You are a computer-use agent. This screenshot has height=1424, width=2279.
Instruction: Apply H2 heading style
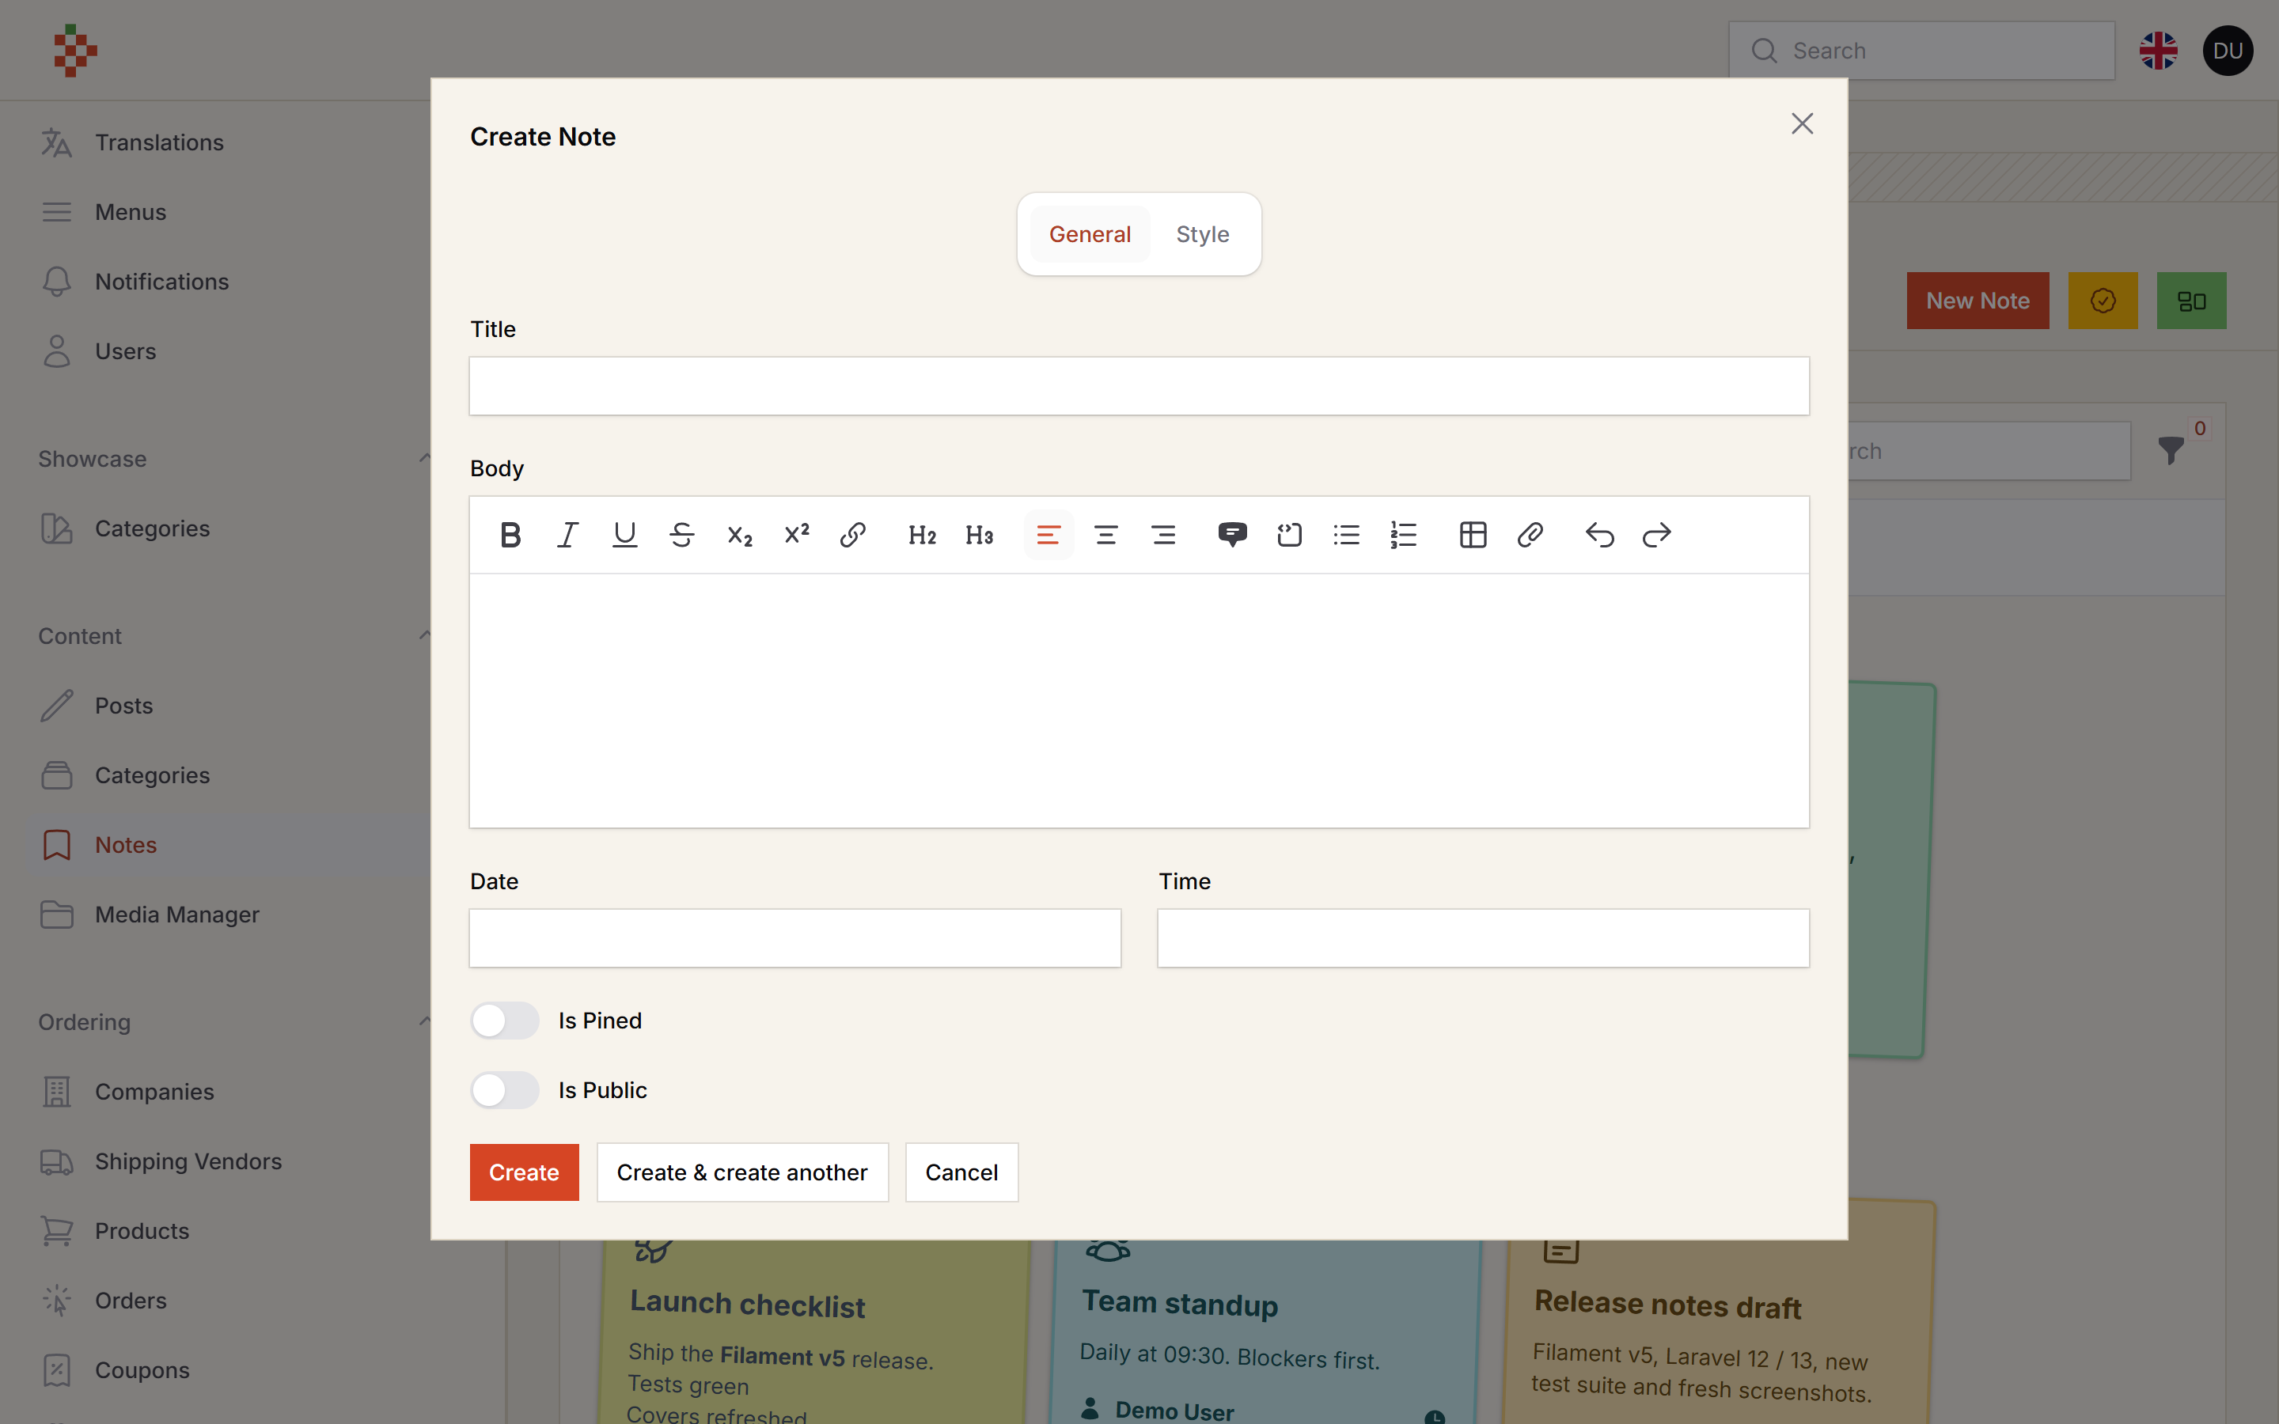922,535
